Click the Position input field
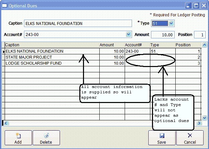Viewport: 209px width, 149px height. point(199,35)
